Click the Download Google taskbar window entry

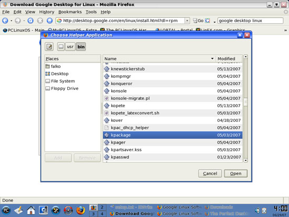[132, 214]
